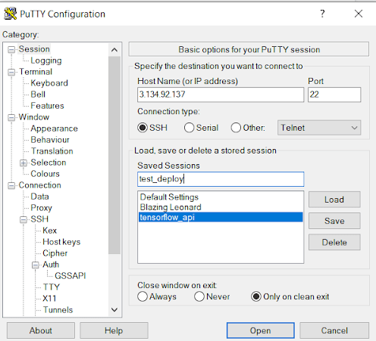Click the Save session button

pos(334,221)
